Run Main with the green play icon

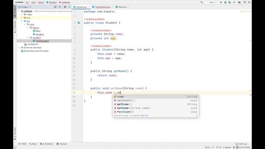[221, 2]
